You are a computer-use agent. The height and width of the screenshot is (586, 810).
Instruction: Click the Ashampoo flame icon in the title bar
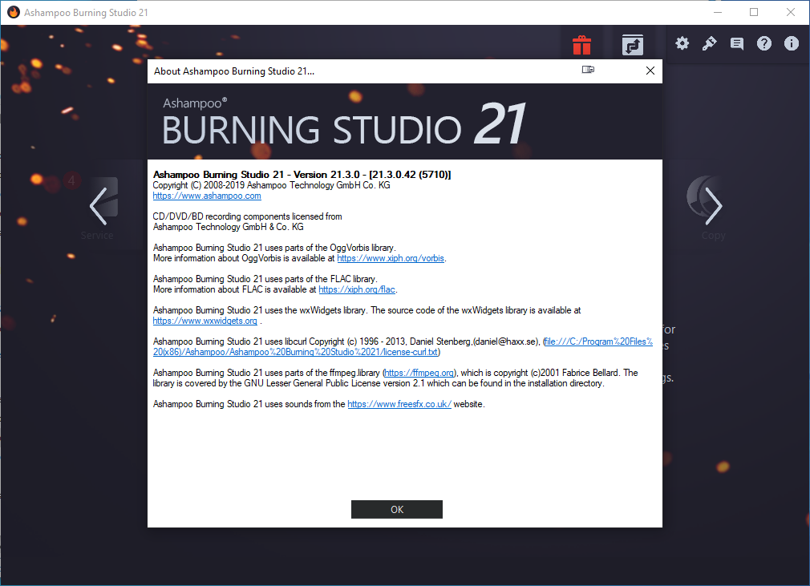point(13,12)
